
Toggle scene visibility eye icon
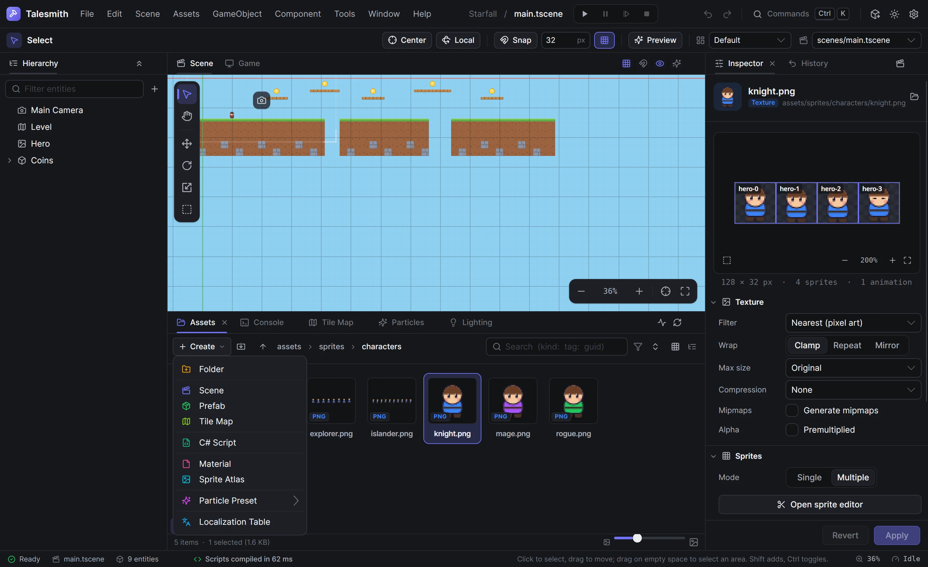click(660, 63)
